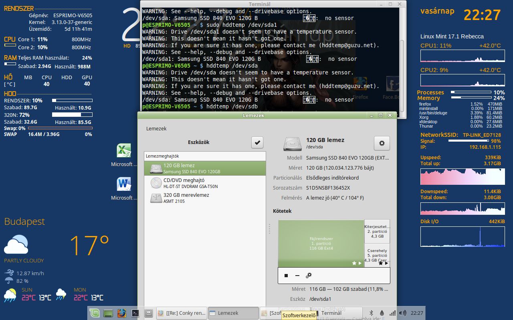The height and width of the screenshot is (320, 513).
Task: Select the 320 GB merevlemez ASMT drive
Action: (x=205, y=198)
